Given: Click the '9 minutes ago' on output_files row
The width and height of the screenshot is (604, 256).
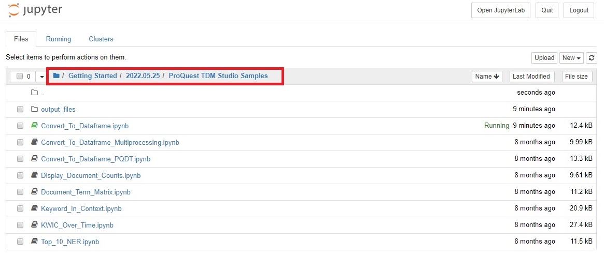Looking at the screenshot, I should 534,109.
